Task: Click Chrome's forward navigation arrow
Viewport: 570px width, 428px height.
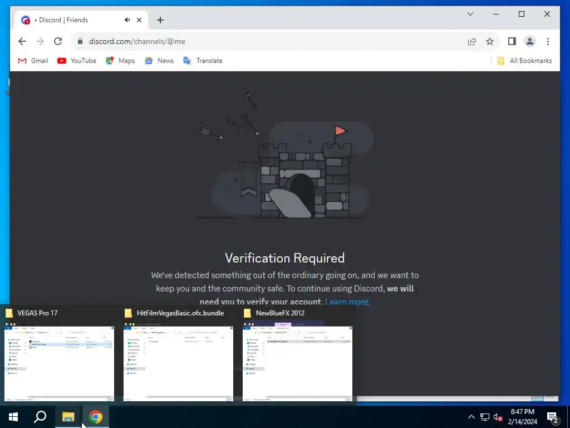Action: tap(40, 41)
